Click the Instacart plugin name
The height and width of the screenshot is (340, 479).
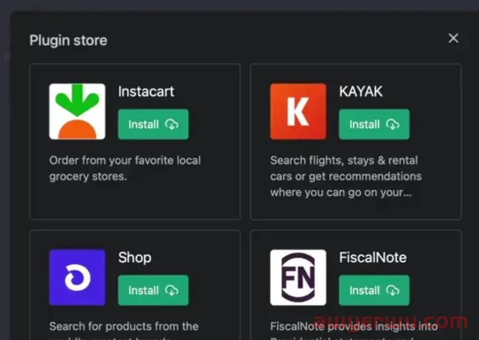(x=146, y=91)
